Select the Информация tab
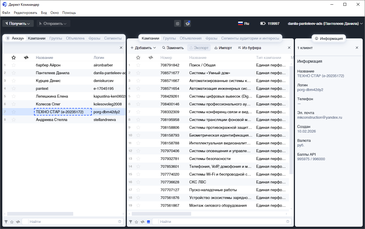 click(x=329, y=38)
